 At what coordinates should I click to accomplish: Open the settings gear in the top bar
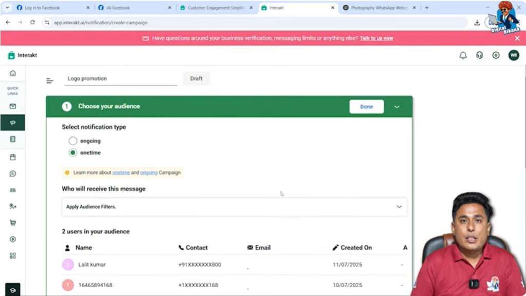(496, 55)
